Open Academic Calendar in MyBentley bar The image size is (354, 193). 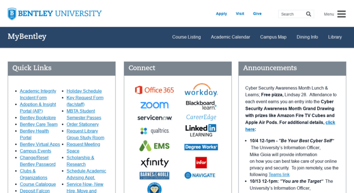pyautogui.click(x=230, y=37)
